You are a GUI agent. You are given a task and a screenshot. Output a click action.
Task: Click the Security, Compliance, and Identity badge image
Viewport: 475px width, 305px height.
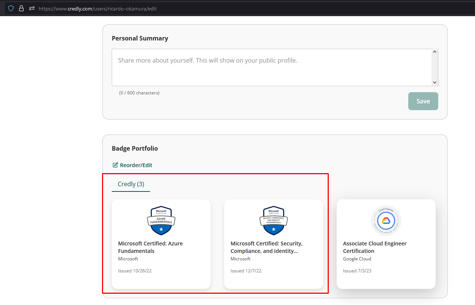click(274, 221)
